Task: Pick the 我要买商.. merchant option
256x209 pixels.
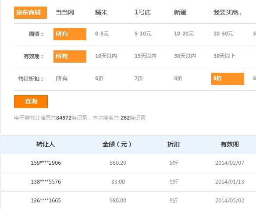Action: click(228, 12)
